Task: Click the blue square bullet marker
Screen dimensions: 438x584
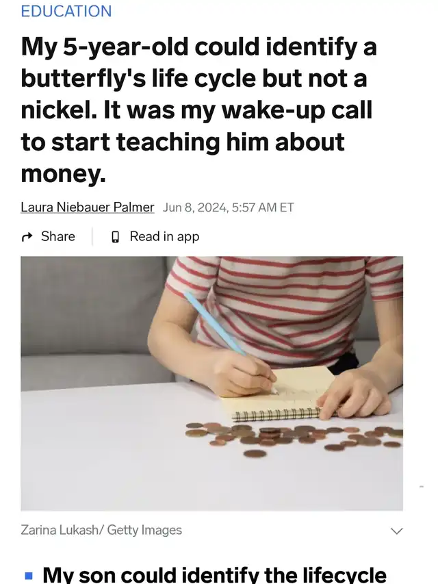Action: [28, 576]
